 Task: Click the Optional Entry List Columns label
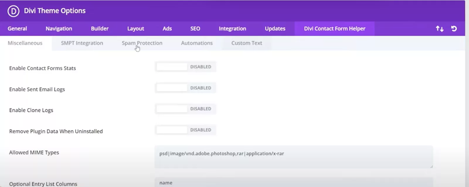(x=43, y=184)
